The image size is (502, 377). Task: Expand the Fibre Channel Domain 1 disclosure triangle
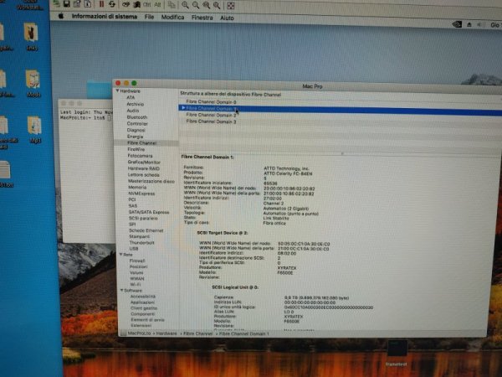(x=183, y=108)
